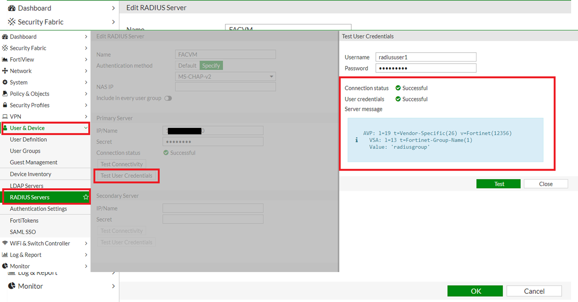
Task: Expand the VPN chevron
Action: 86,116
